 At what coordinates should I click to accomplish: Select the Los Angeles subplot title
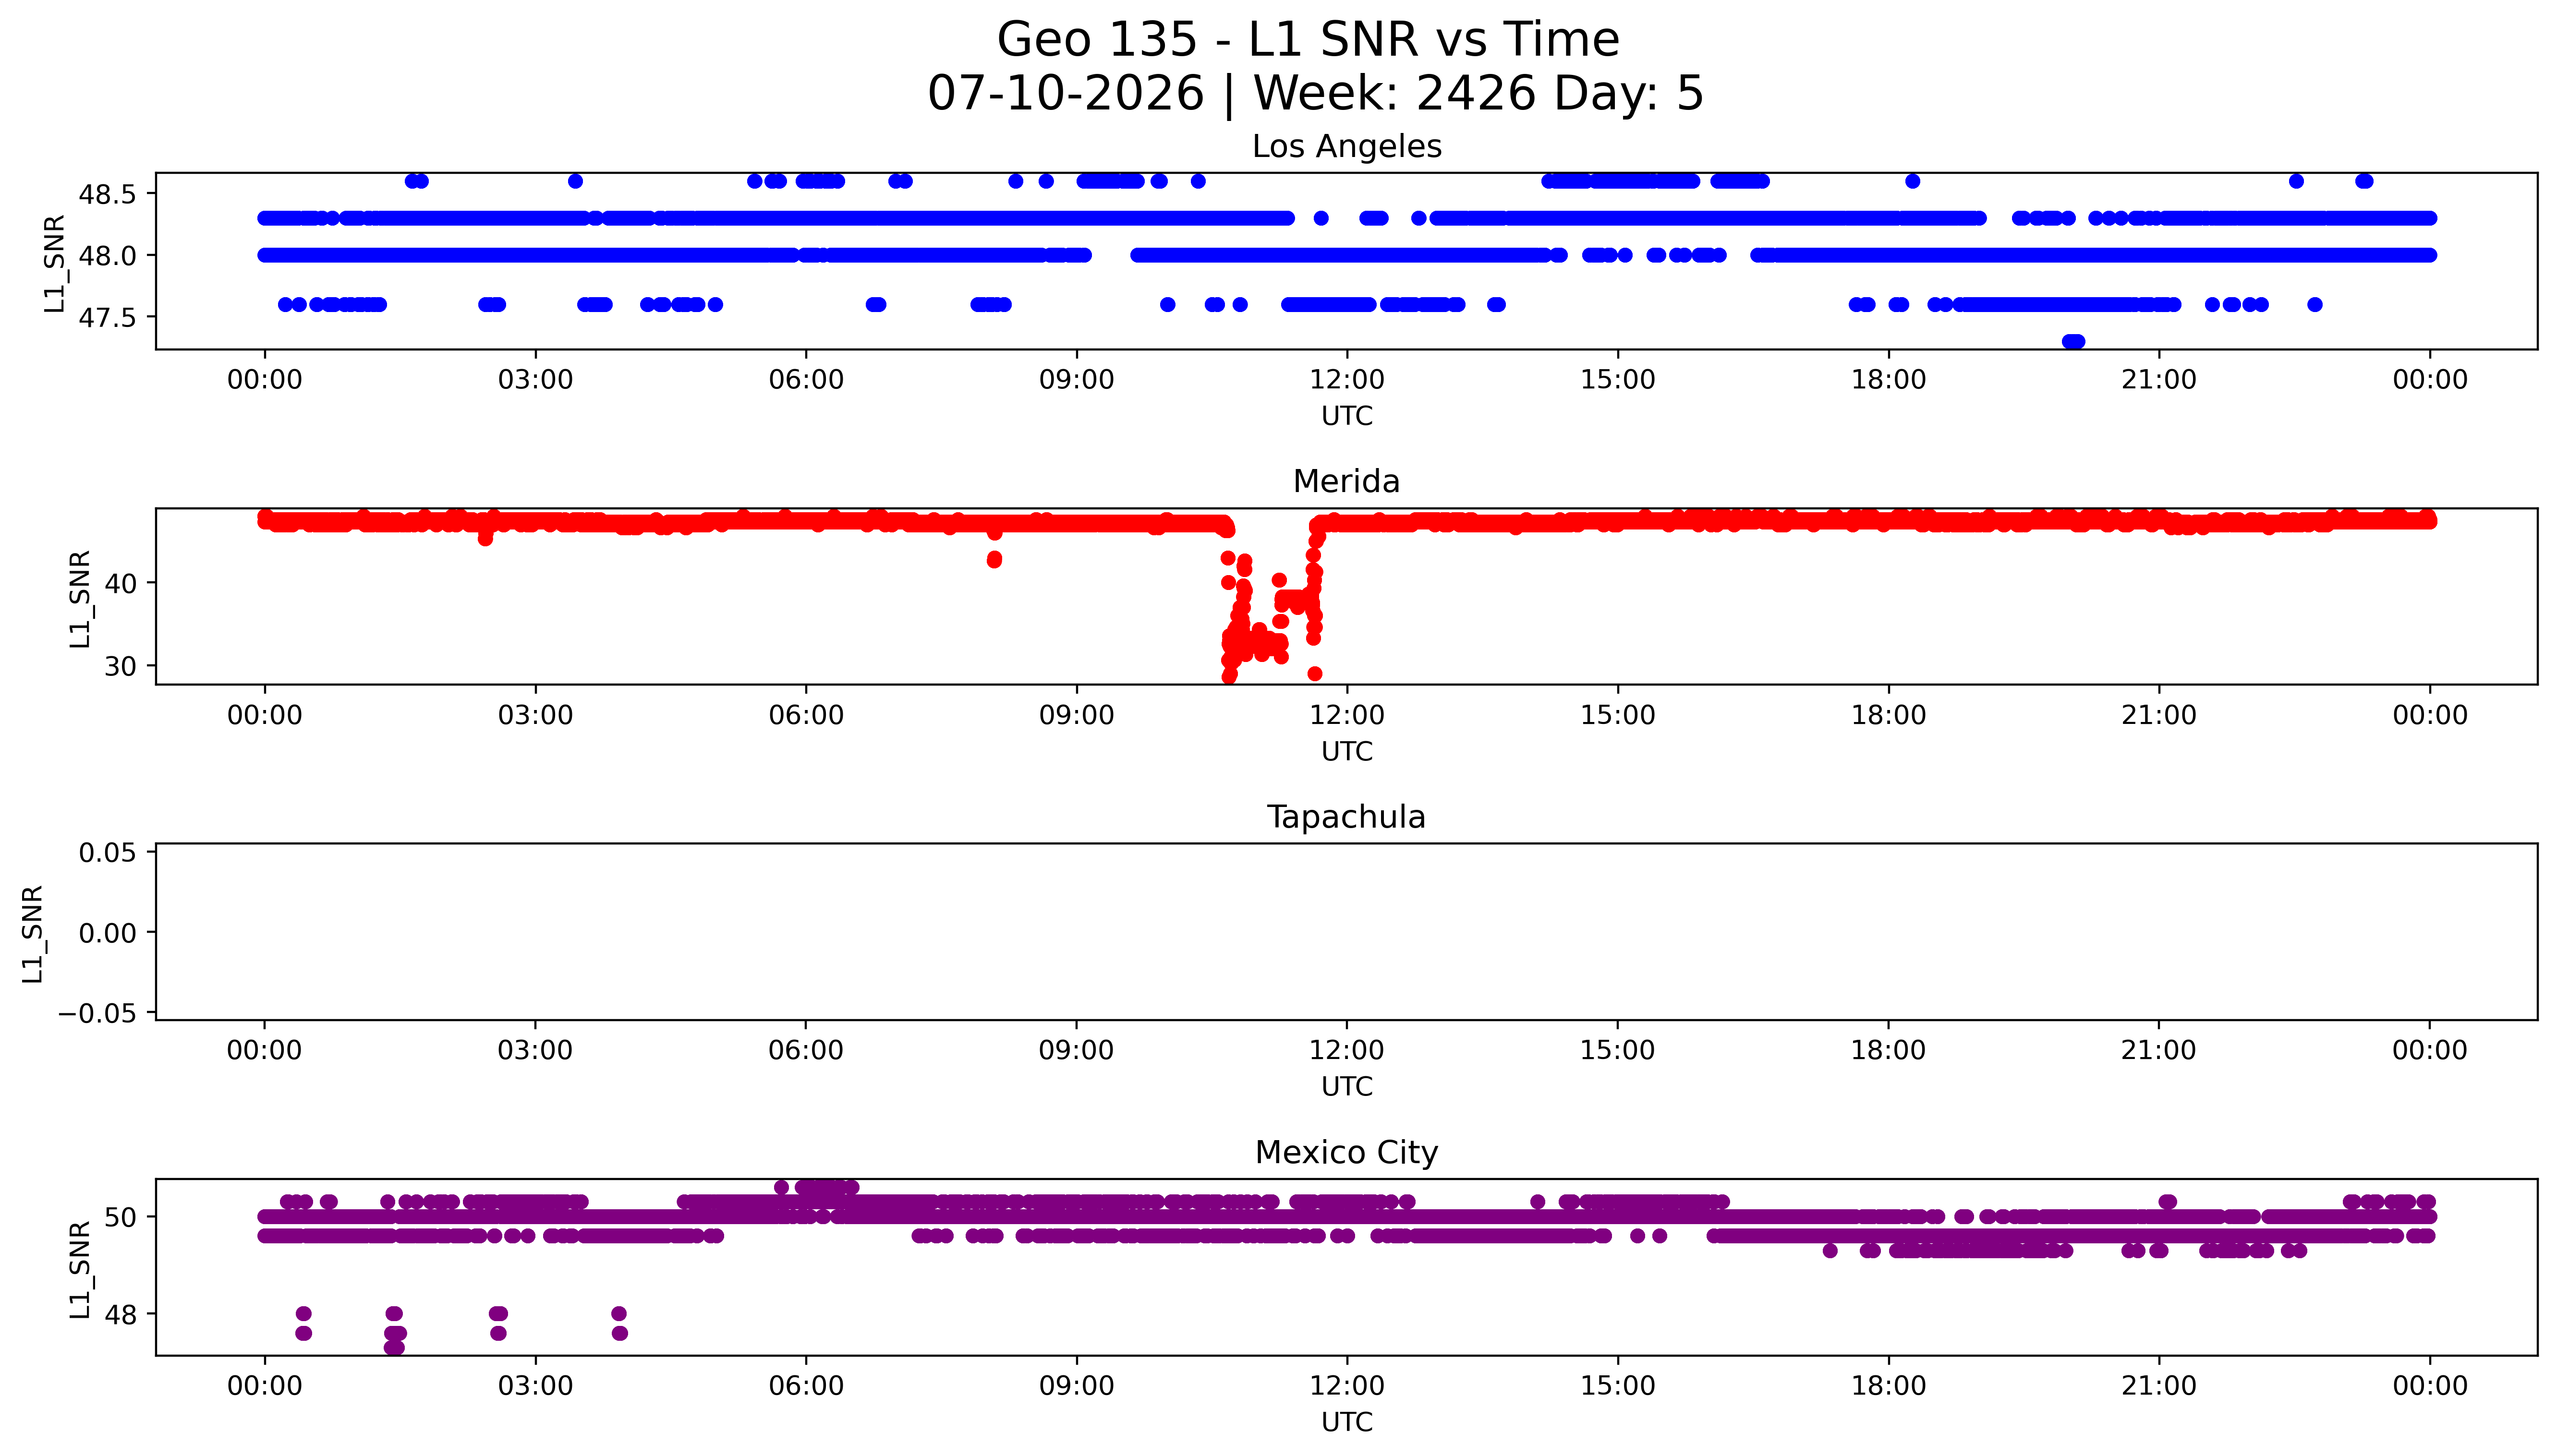1346,146
